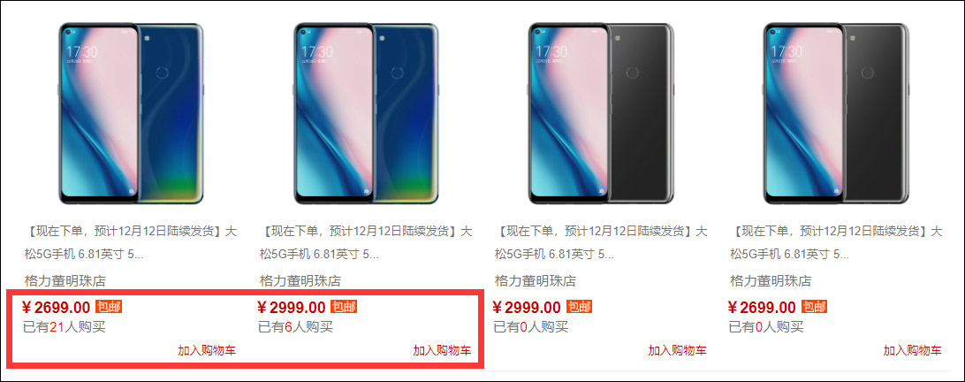Add fourth ¥2699.00 phone to cart
The width and height of the screenshot is (965, 382).
pyautogui.click(x=913, y=350)
